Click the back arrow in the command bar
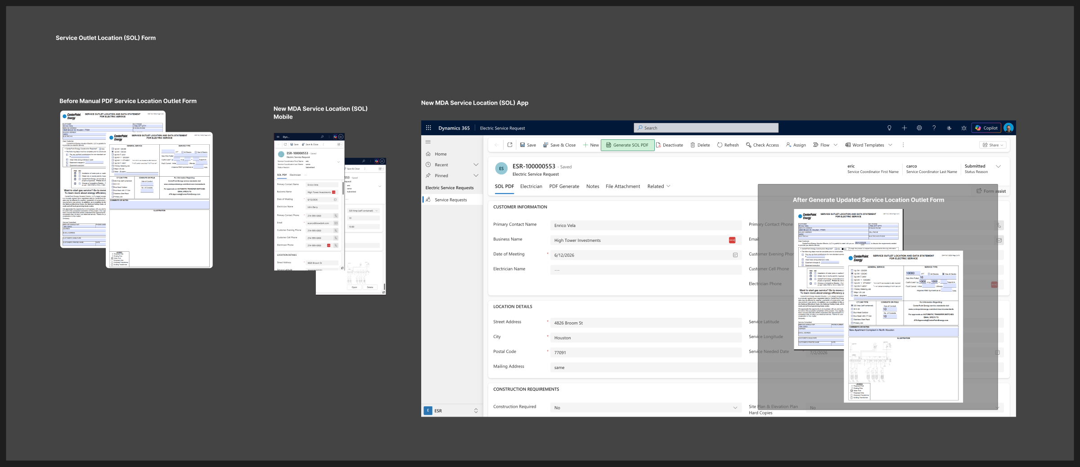This screenshot has height=467, width=1080. pyautogui.click(x=496, y=145)
